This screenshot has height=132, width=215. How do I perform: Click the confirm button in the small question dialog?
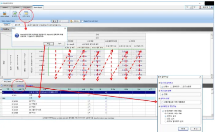pyautogui.click(x=48, y=44)
